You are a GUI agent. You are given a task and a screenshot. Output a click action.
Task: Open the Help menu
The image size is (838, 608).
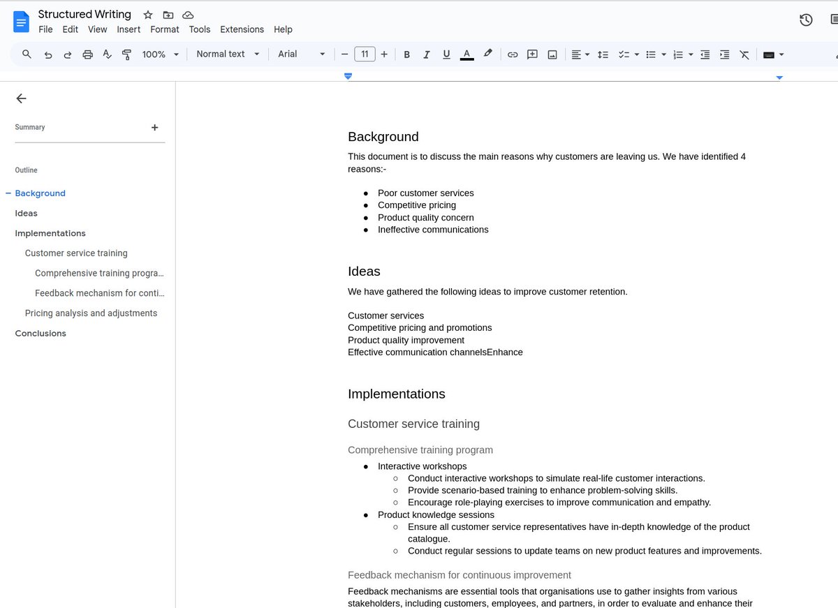(283, 29)
